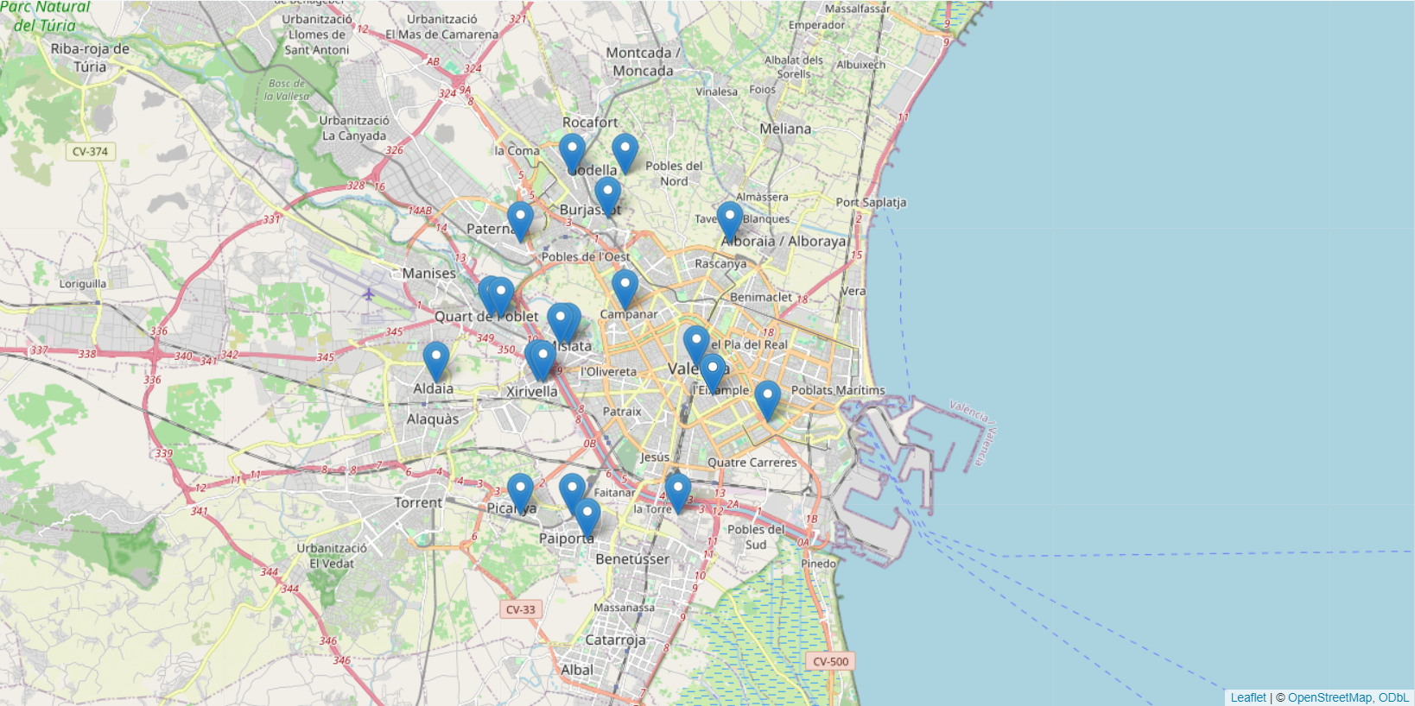The image size is (1415, 706).
Task: Click the marker directly above Paiporta label
Action: click(587, 515)
